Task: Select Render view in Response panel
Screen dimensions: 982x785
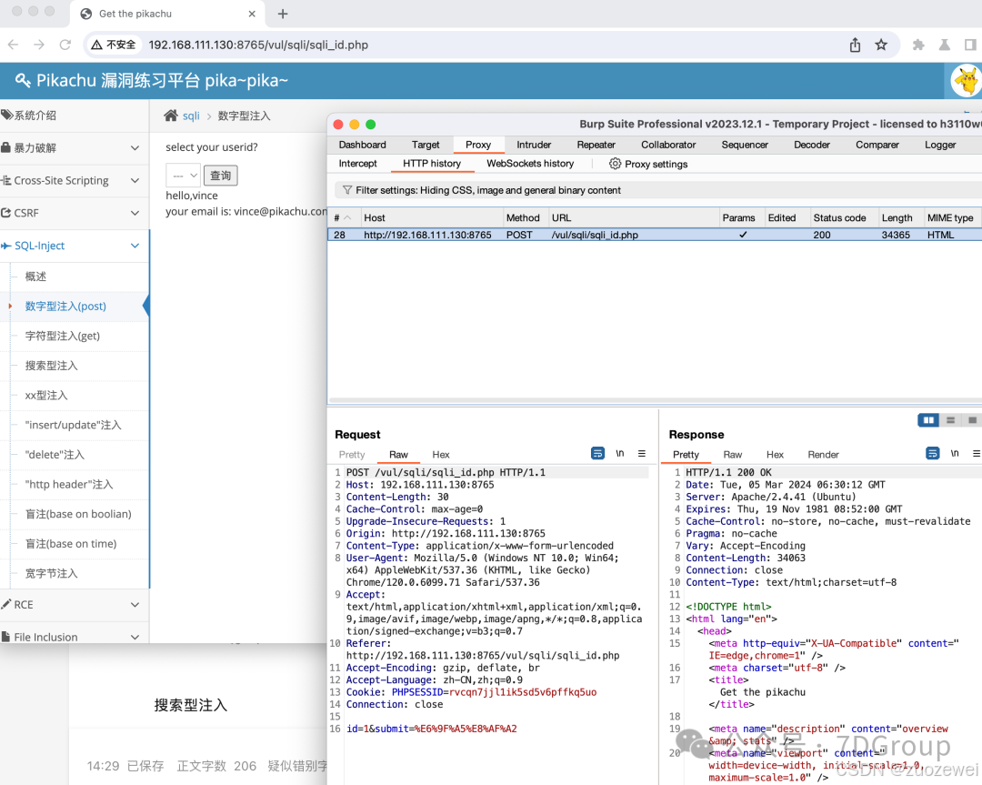Action: coord(823,455)
